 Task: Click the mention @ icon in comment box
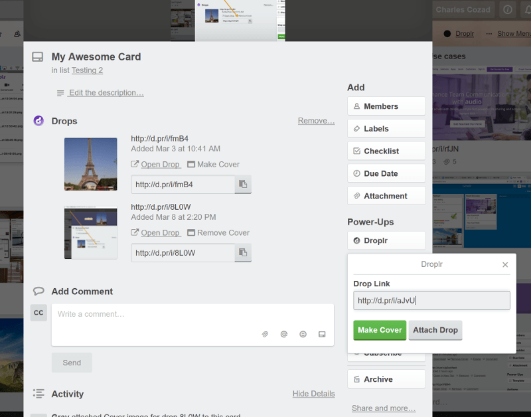283,334
